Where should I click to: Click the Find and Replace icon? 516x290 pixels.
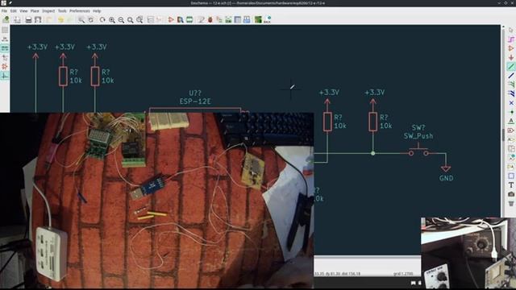(x=90, y=19)
